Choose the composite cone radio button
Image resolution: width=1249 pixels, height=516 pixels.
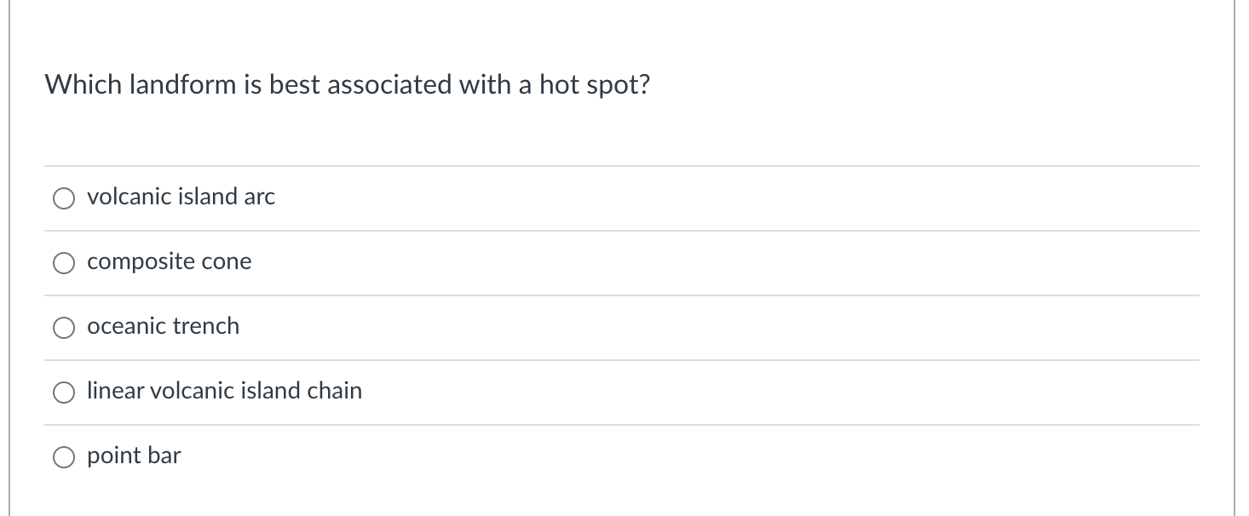point(64,263)
